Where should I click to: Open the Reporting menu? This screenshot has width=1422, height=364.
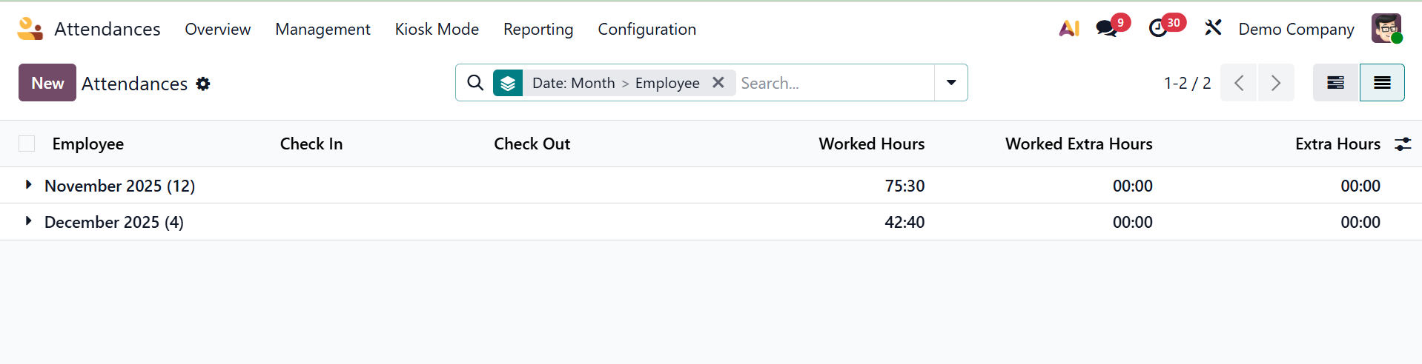538,30
